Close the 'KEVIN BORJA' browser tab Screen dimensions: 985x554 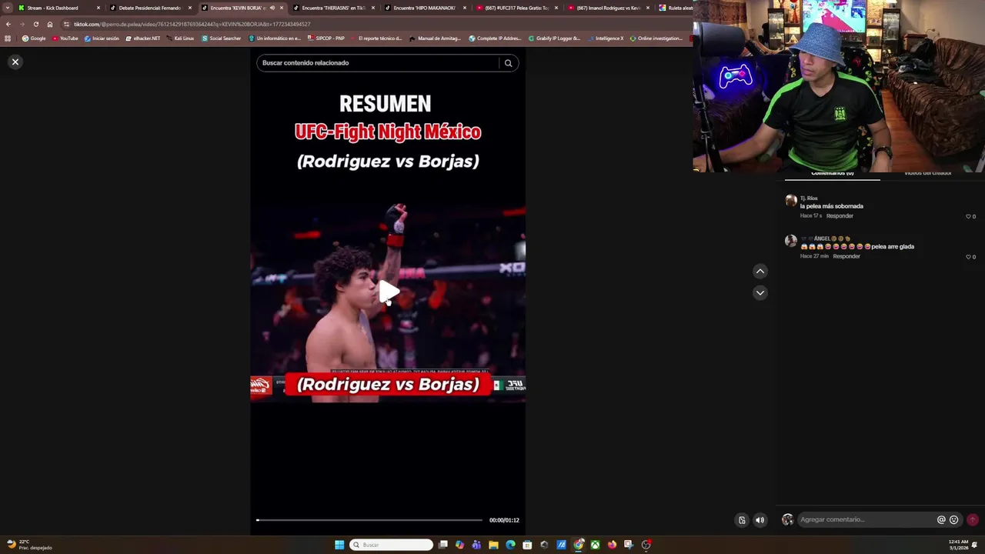pos(282,8)
